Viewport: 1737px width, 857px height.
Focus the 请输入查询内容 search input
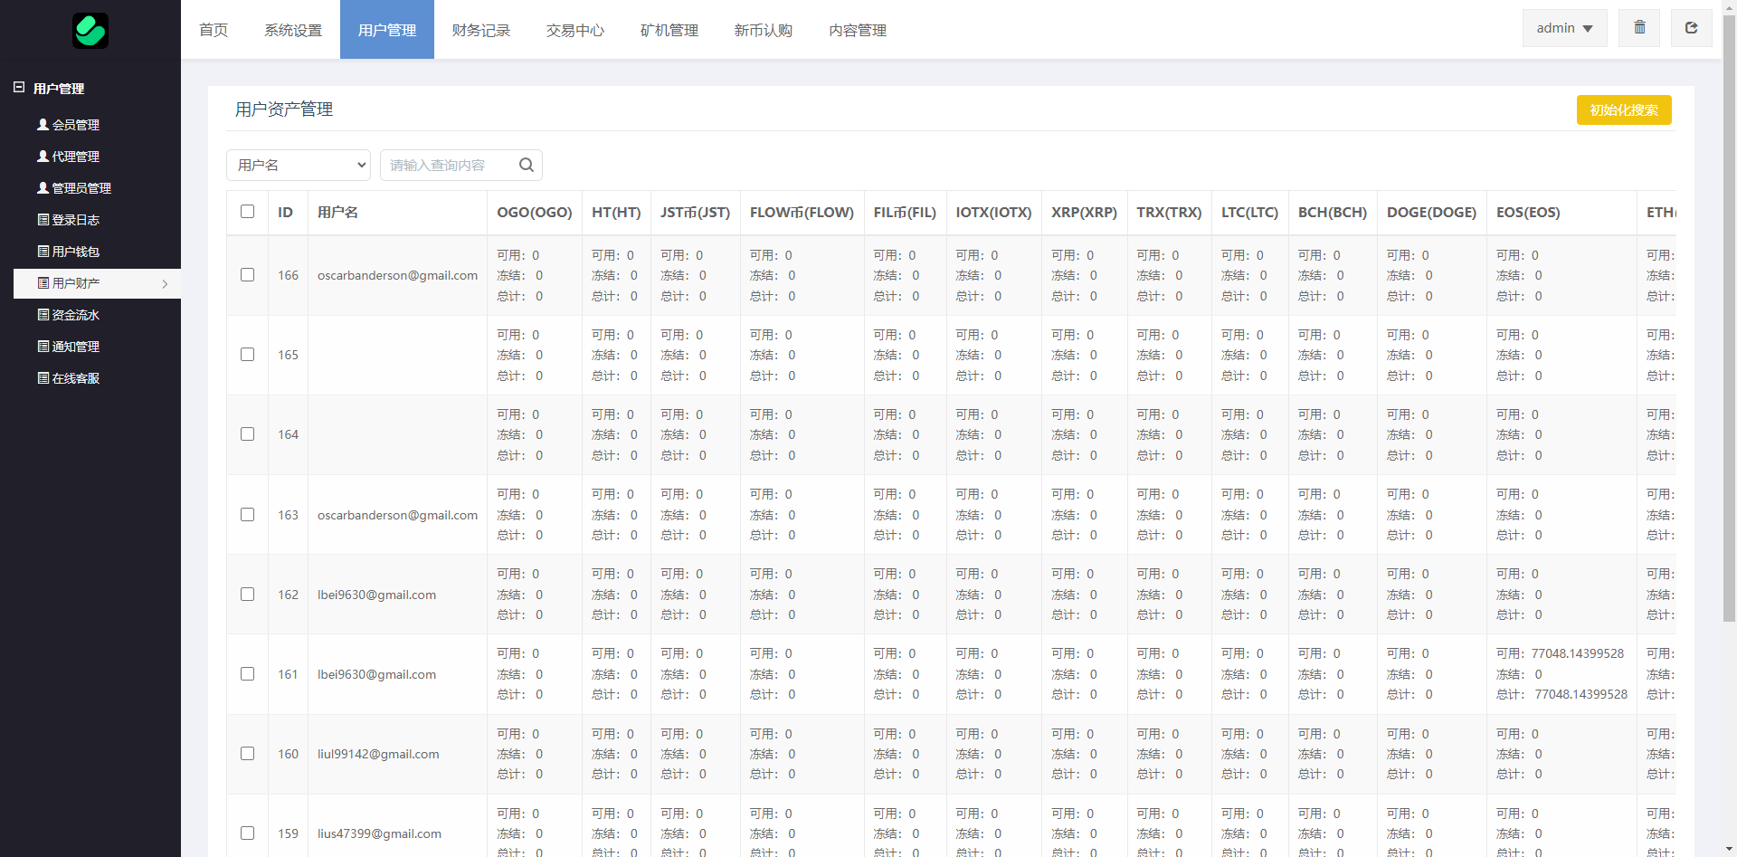(x=448, y=165)
